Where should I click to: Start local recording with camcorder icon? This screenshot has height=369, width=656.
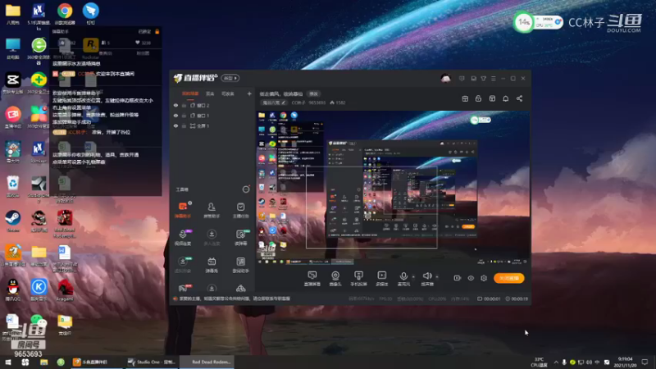point(457,278)
